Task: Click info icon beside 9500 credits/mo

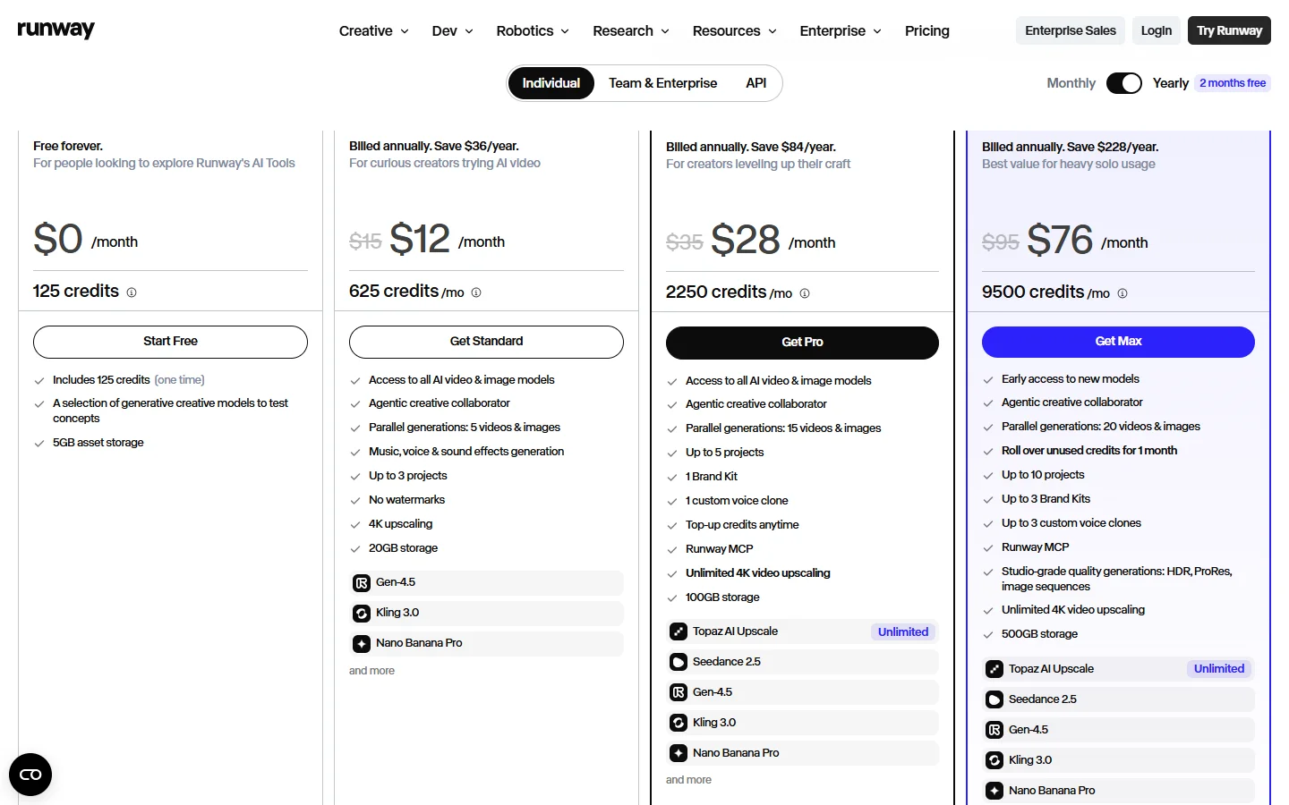Action: coord(1123,293)
